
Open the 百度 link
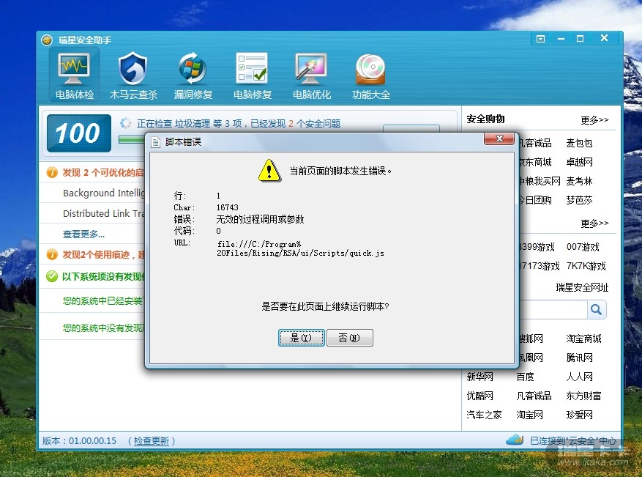pos(526,377)
